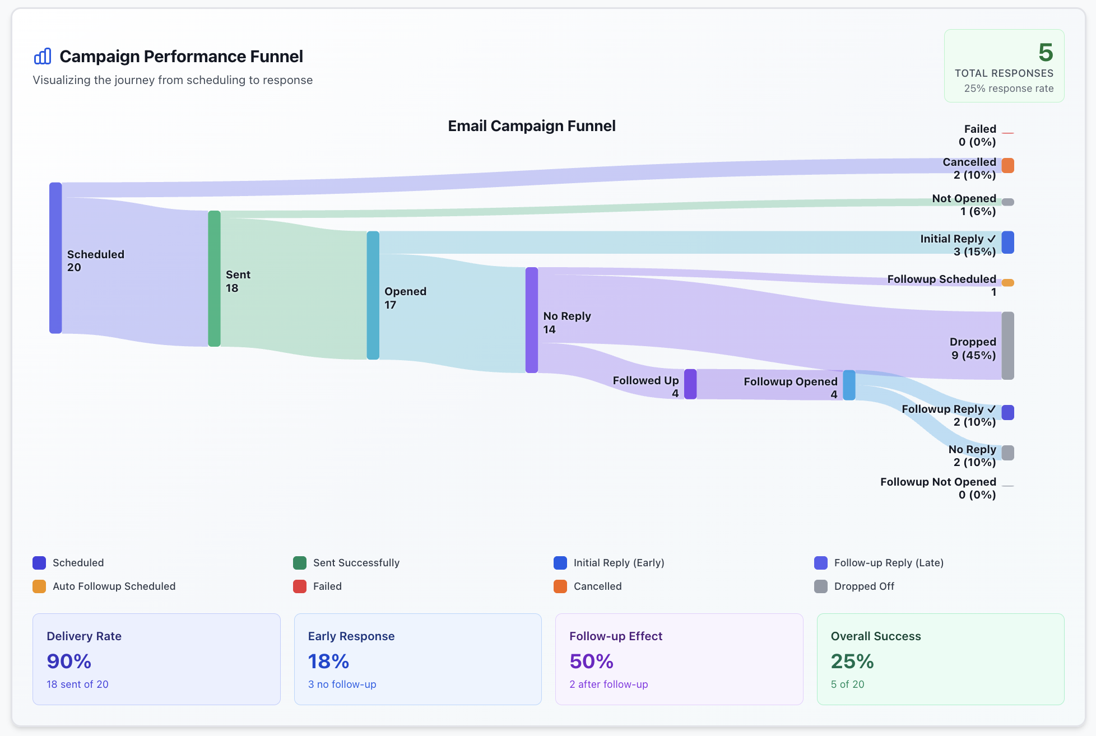The image size is (1096, 736).
Task: Click the Auto Followup Scheduled yellow legend icon
Action: pos(38,586)
